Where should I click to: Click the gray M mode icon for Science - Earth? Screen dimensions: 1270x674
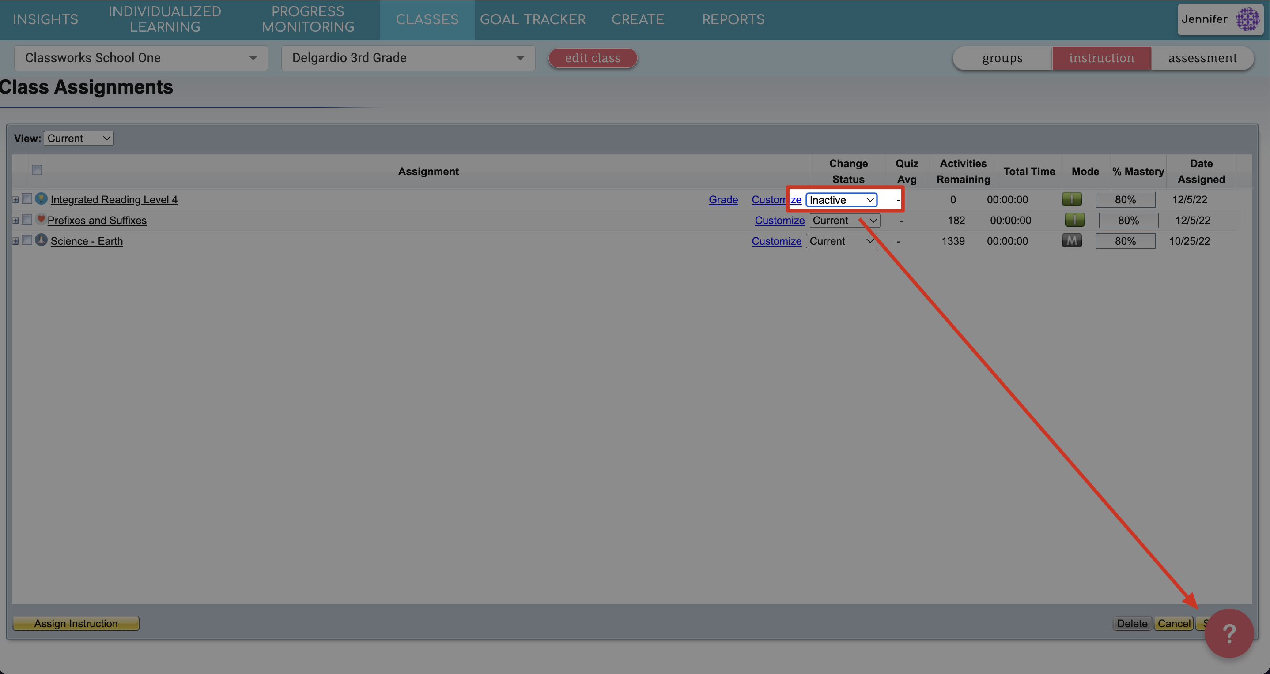[x=1072, y=241]
